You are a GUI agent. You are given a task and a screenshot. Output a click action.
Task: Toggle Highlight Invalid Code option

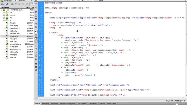click(36, 35)
